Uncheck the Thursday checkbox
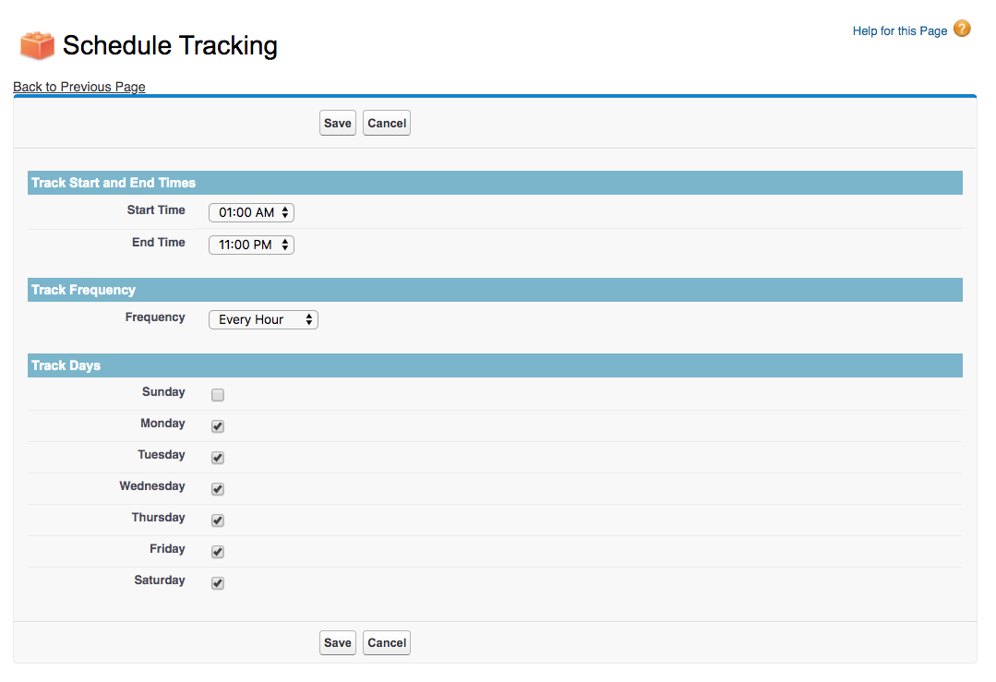This screenshot has height=682, width=996. tap(217, 520)
